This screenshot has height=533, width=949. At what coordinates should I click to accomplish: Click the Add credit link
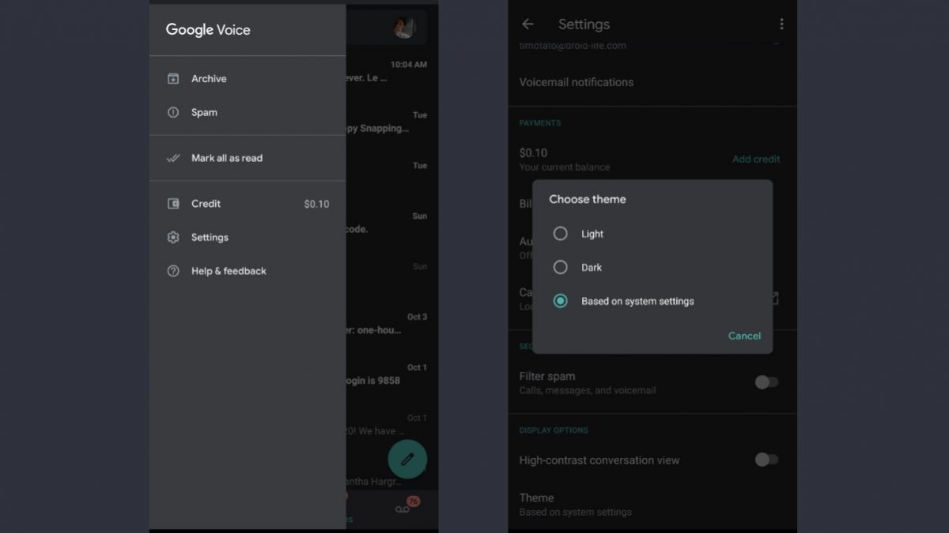tap(755, 159)
